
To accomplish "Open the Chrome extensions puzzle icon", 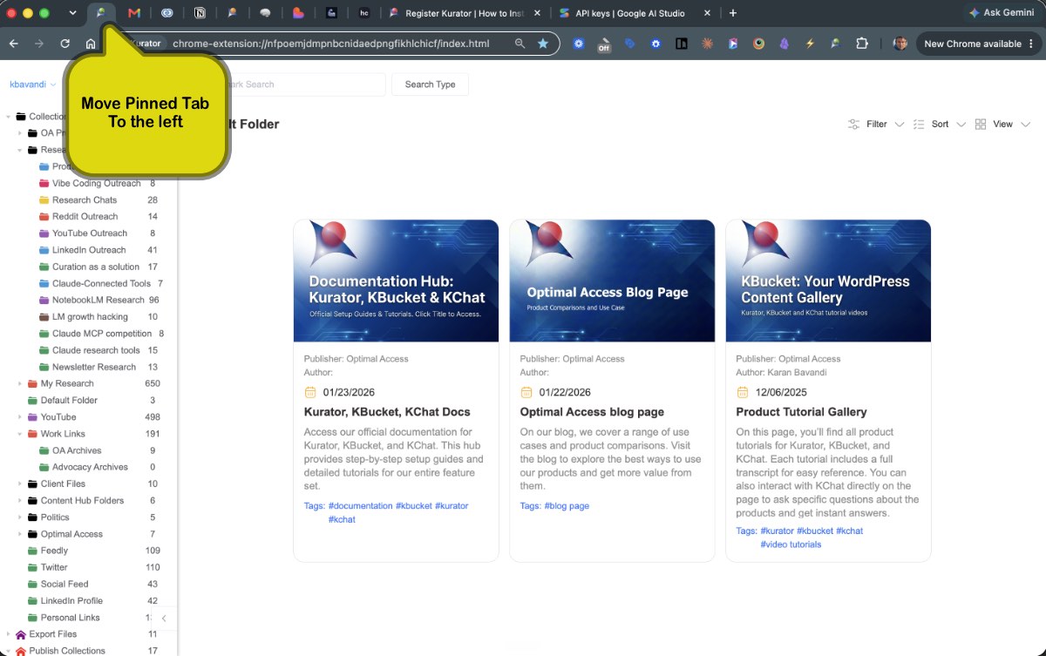I will 861,44.
